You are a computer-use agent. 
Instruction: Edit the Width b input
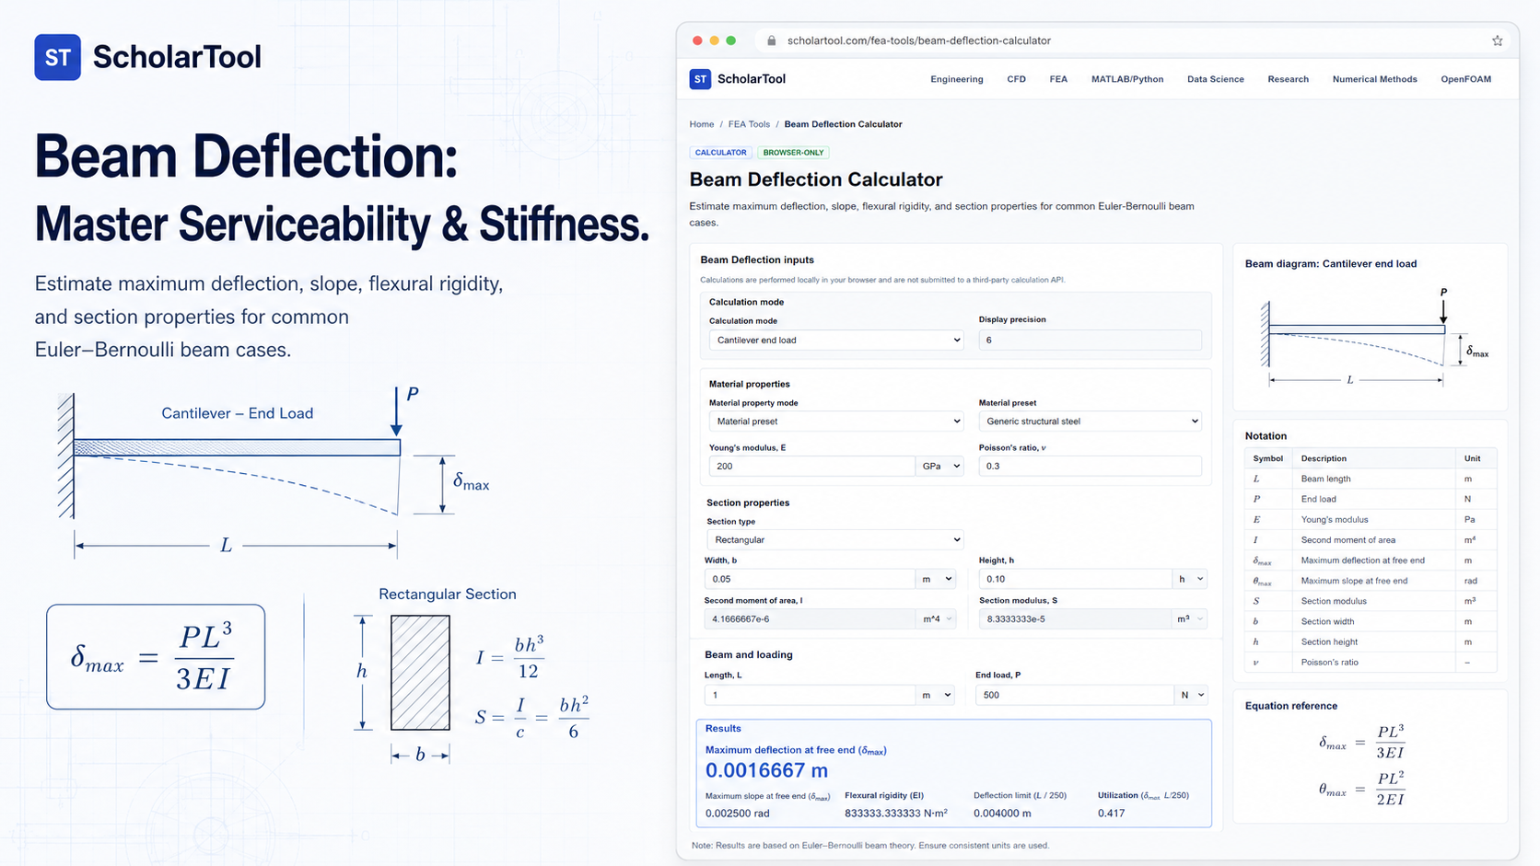point(810,579)
